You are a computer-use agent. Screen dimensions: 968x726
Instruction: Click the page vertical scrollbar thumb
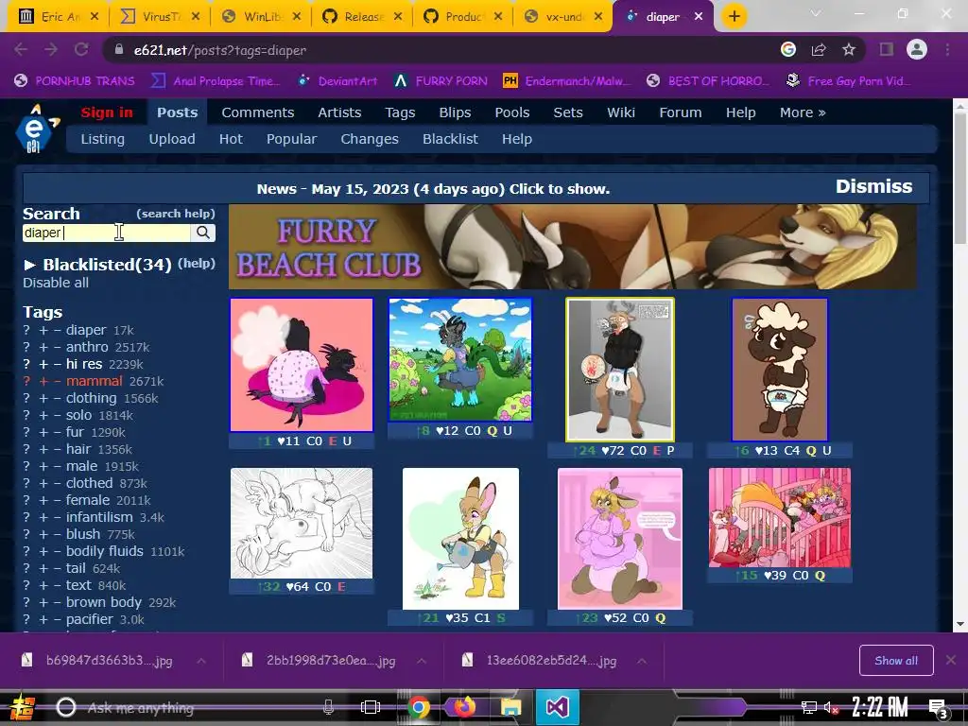click(x=960, y=179)
